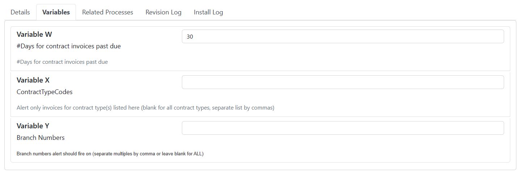The image size is (520, 173).
Task: Click into the Branch Numbers input field
Action: click(343, 128)
